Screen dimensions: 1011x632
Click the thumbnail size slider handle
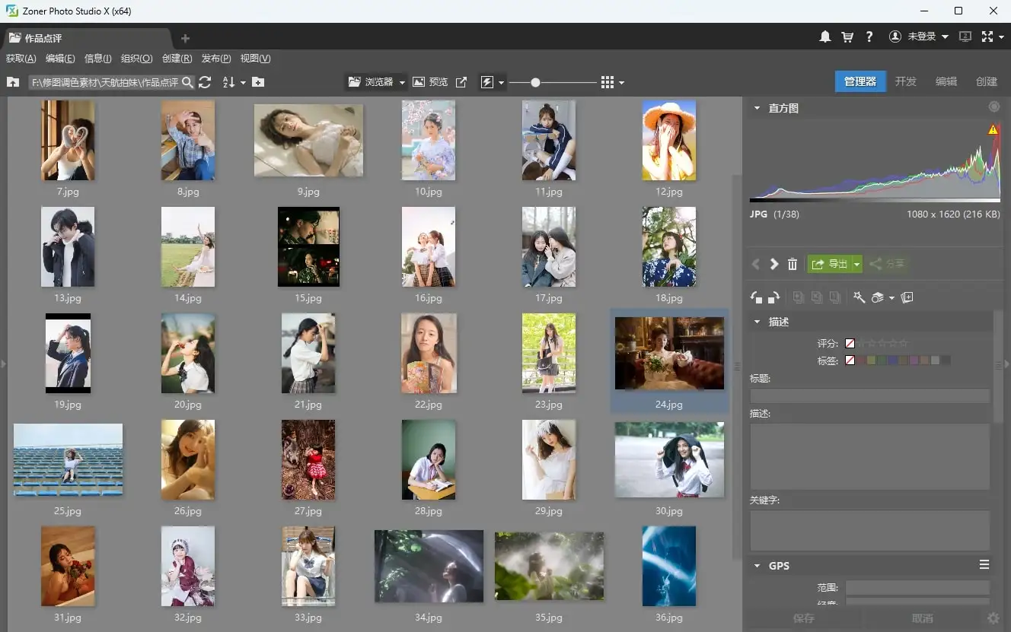(535, 82)
